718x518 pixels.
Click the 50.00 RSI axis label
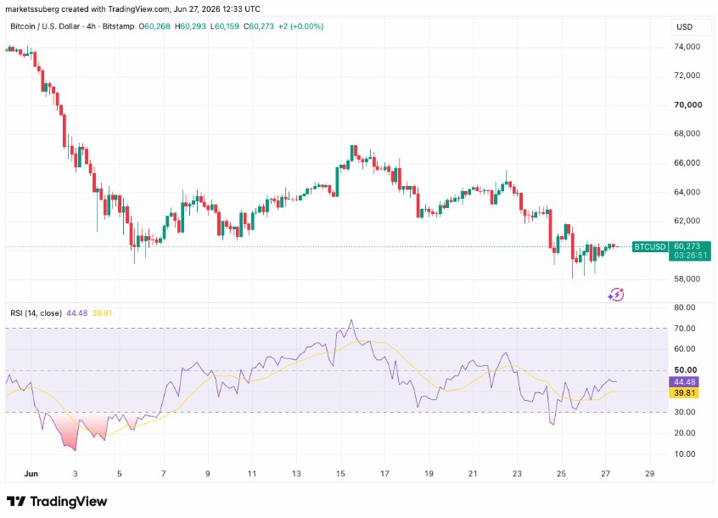click(685, 370)
